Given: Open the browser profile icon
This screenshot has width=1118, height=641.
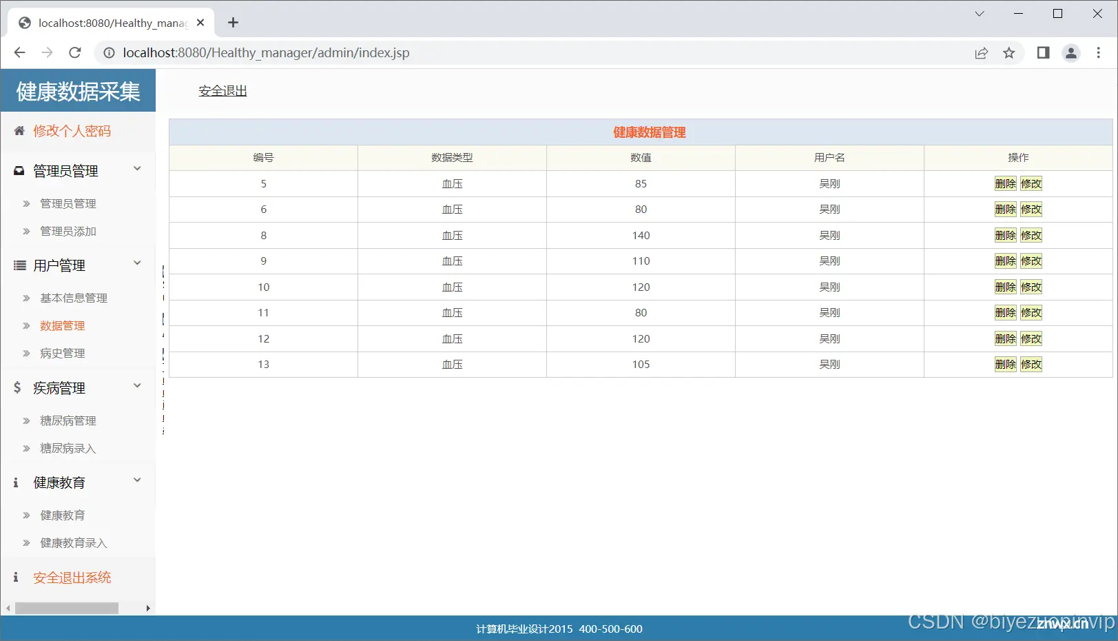Looking at the screenshot, I should pyautogui.click(x=1070, y=52).
